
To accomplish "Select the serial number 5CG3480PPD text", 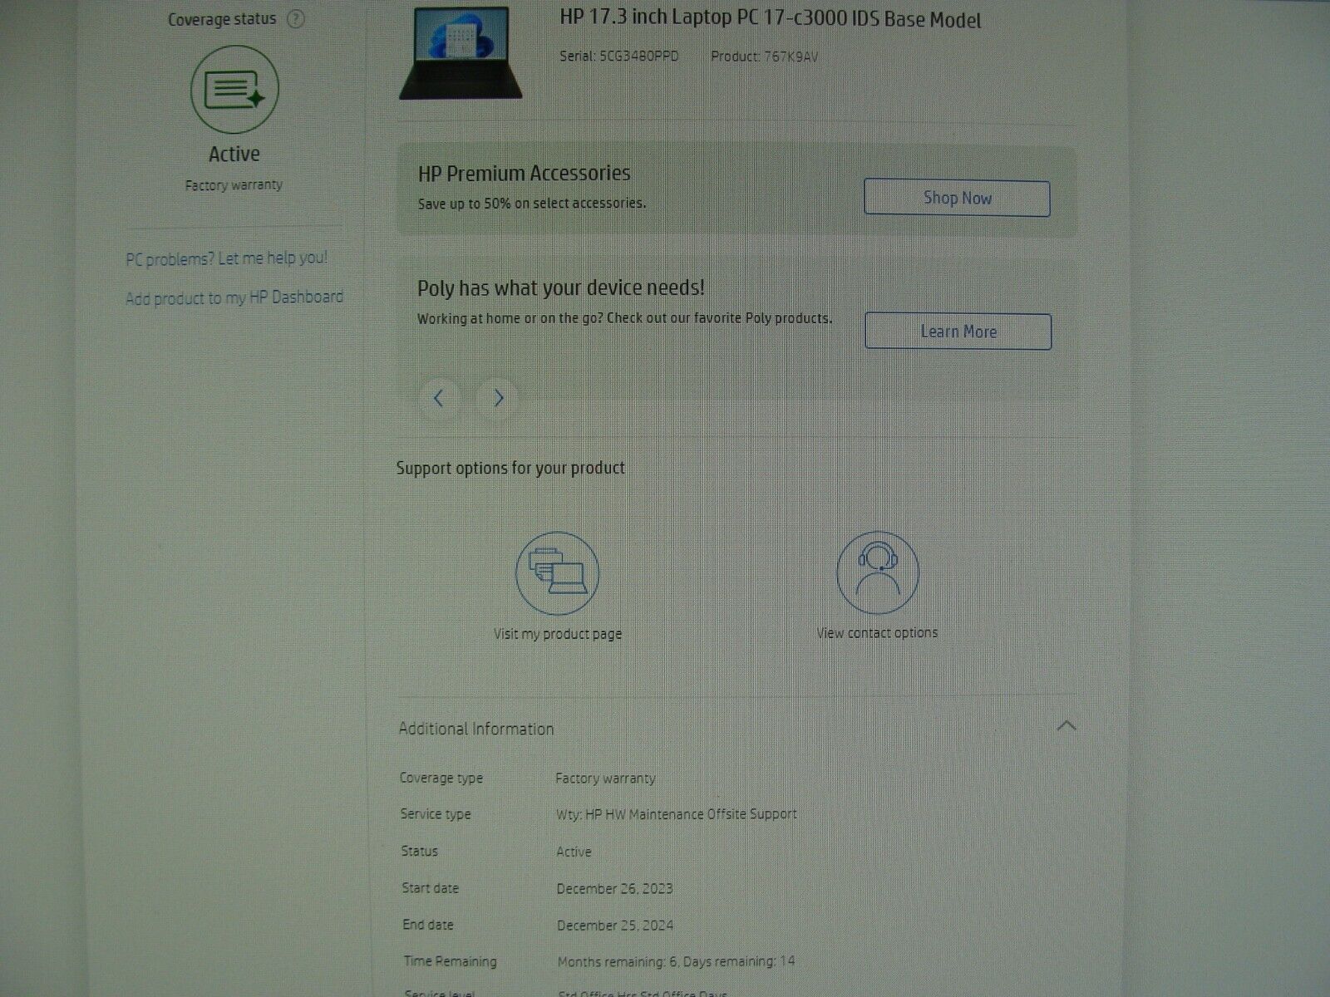I will [x=639, y=56].
